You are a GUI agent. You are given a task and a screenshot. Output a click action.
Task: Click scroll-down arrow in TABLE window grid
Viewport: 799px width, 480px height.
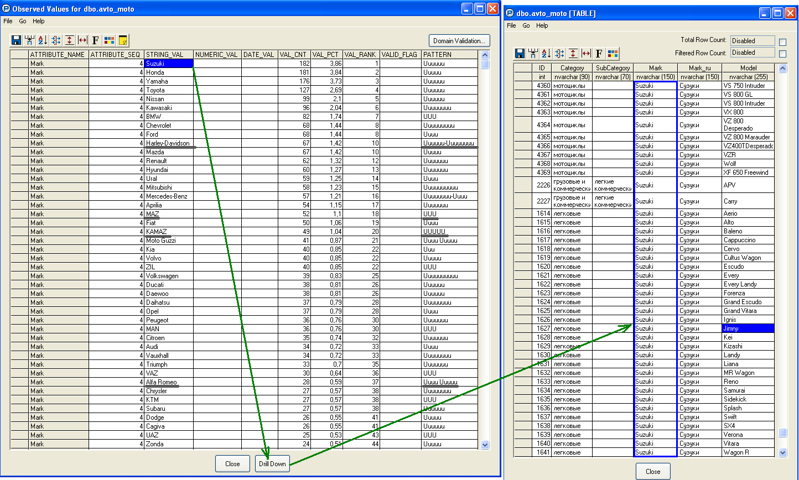tap(782, 452)
